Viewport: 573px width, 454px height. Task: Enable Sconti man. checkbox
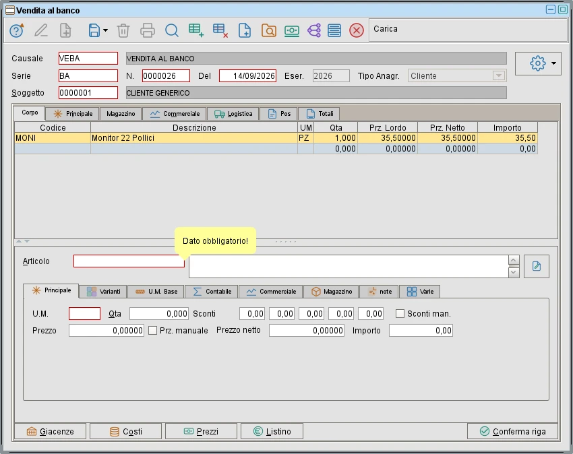(400, 314)
